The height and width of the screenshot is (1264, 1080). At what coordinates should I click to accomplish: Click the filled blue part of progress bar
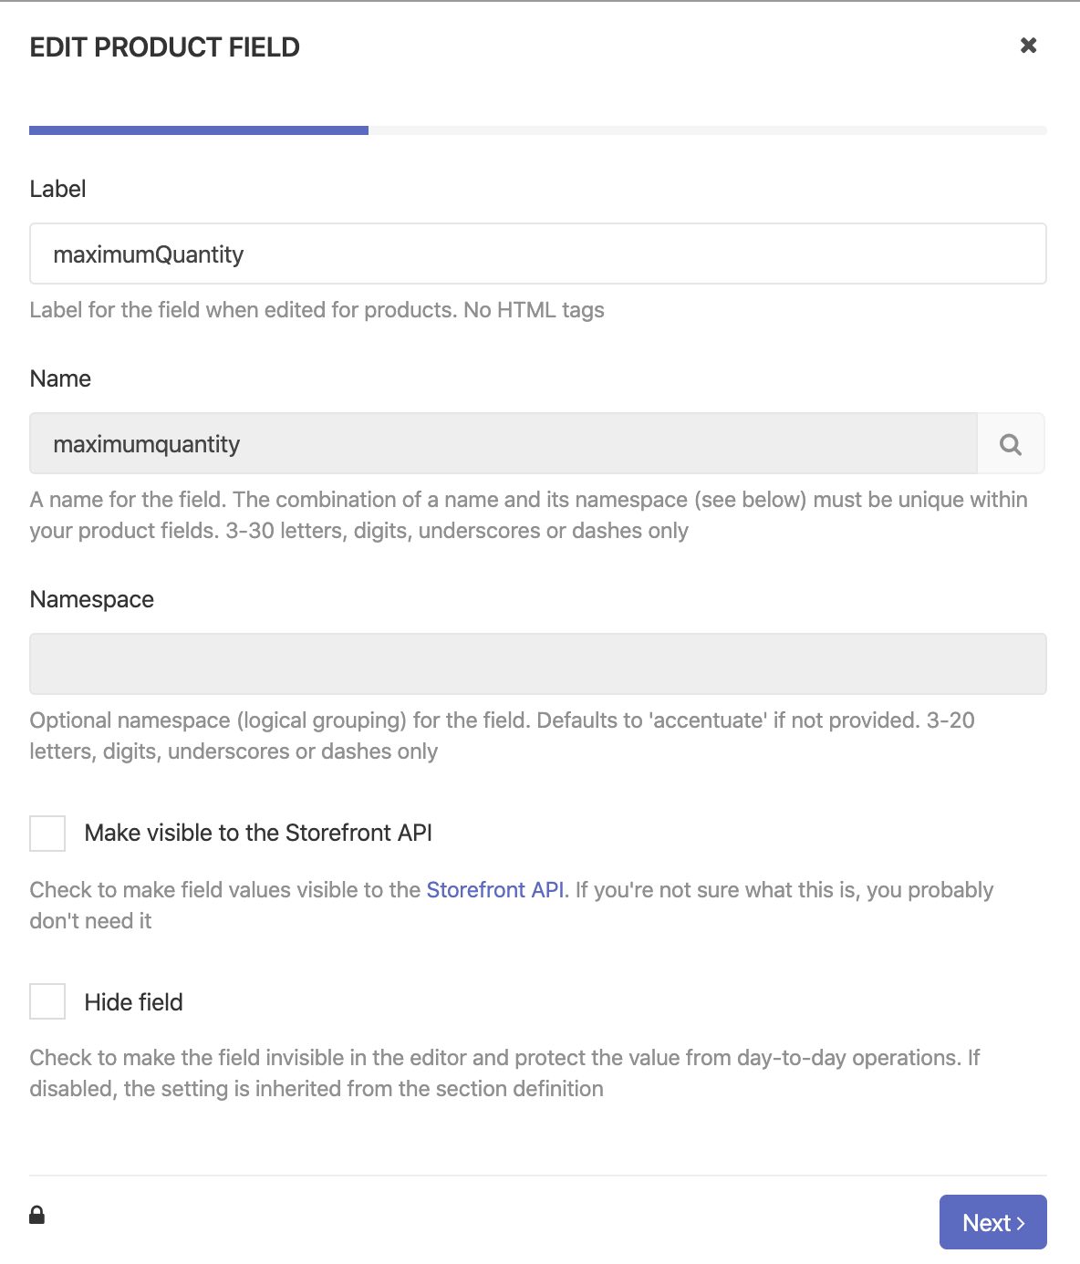[x=199, y=130]
